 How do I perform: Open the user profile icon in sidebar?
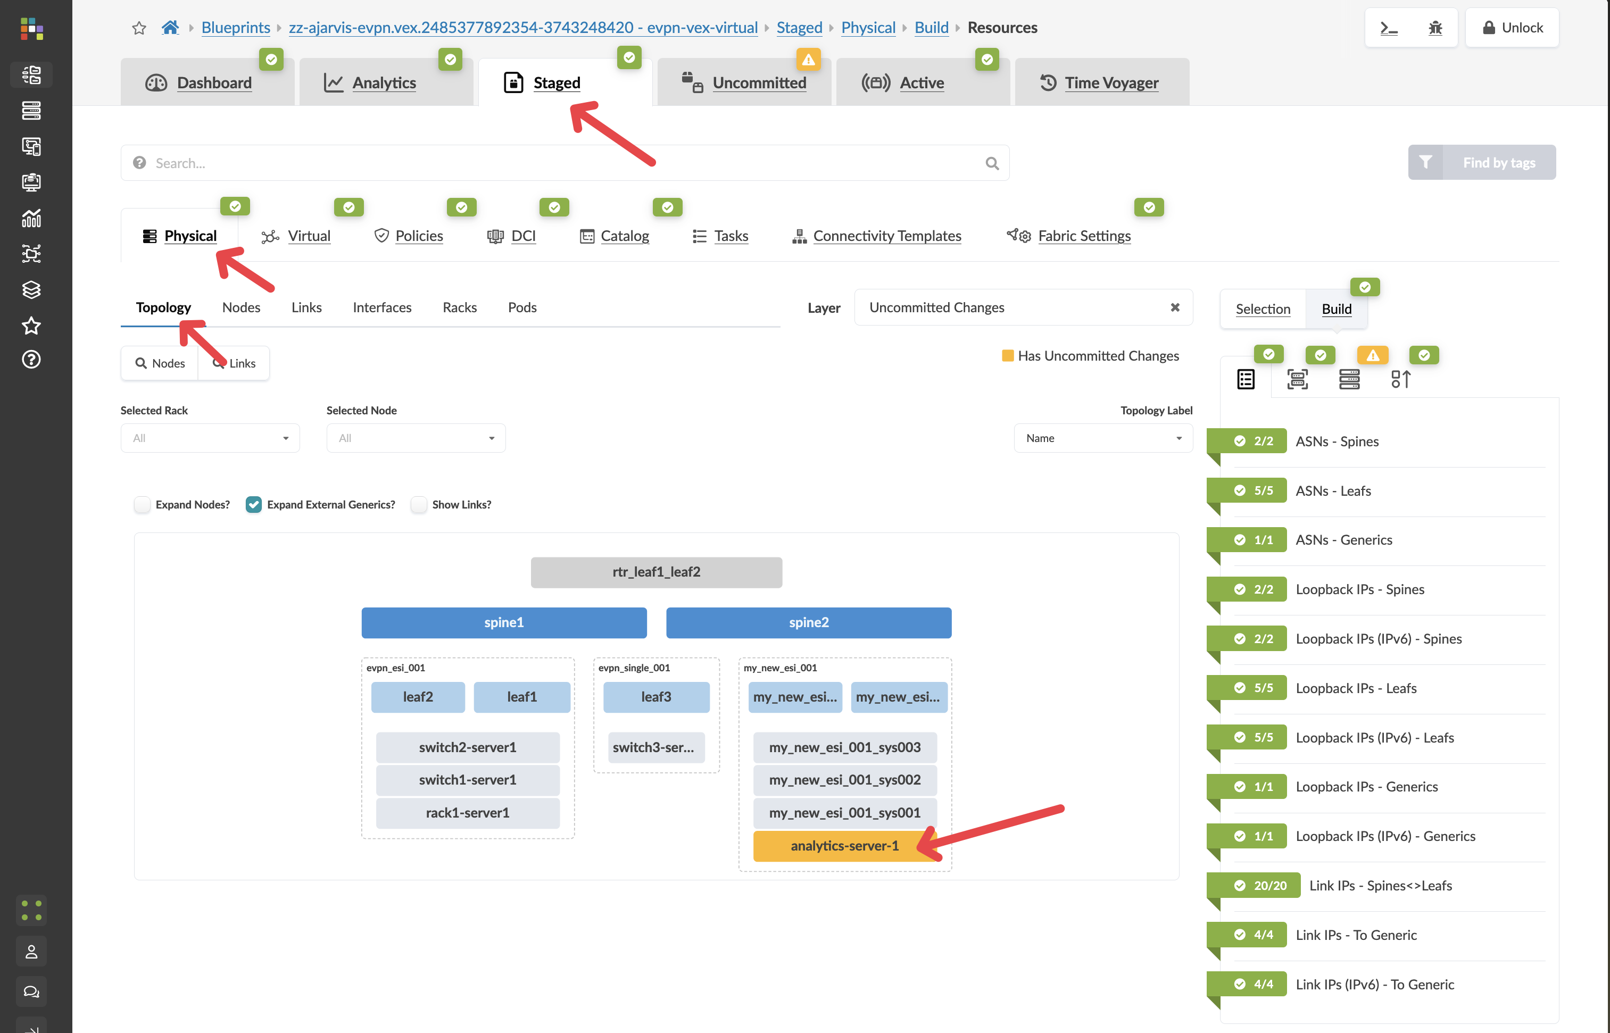[31, 951]
